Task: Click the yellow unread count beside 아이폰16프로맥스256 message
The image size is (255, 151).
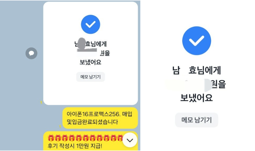Action: coord(60,126)
